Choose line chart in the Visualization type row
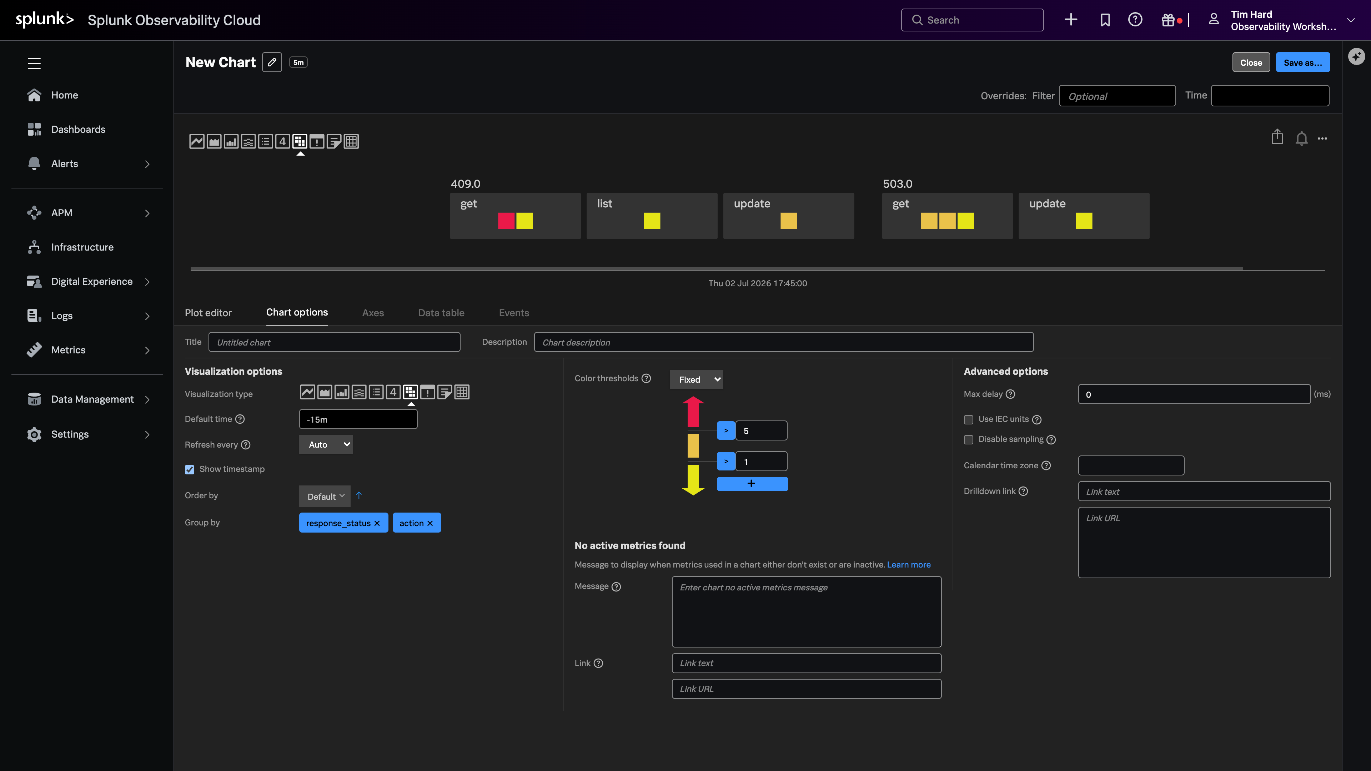 tap(308, 392)
